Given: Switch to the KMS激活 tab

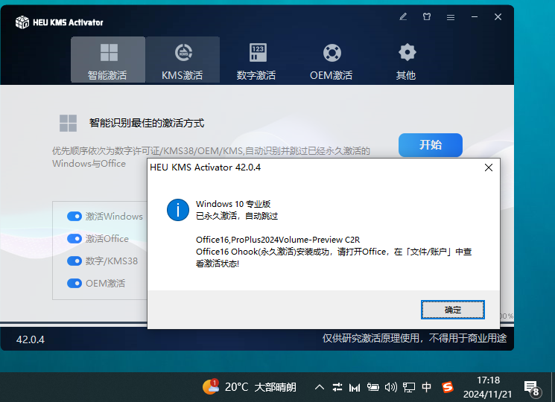Looking at the screenshot, I should tap(183, 60).
